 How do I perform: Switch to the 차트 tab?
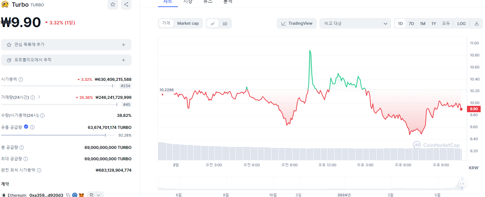[168, 2]
